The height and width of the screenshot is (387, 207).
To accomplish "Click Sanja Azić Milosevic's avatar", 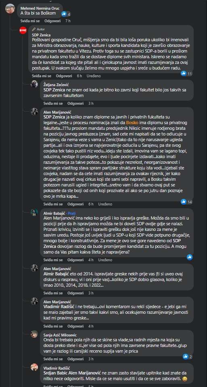I will [34, 334].
